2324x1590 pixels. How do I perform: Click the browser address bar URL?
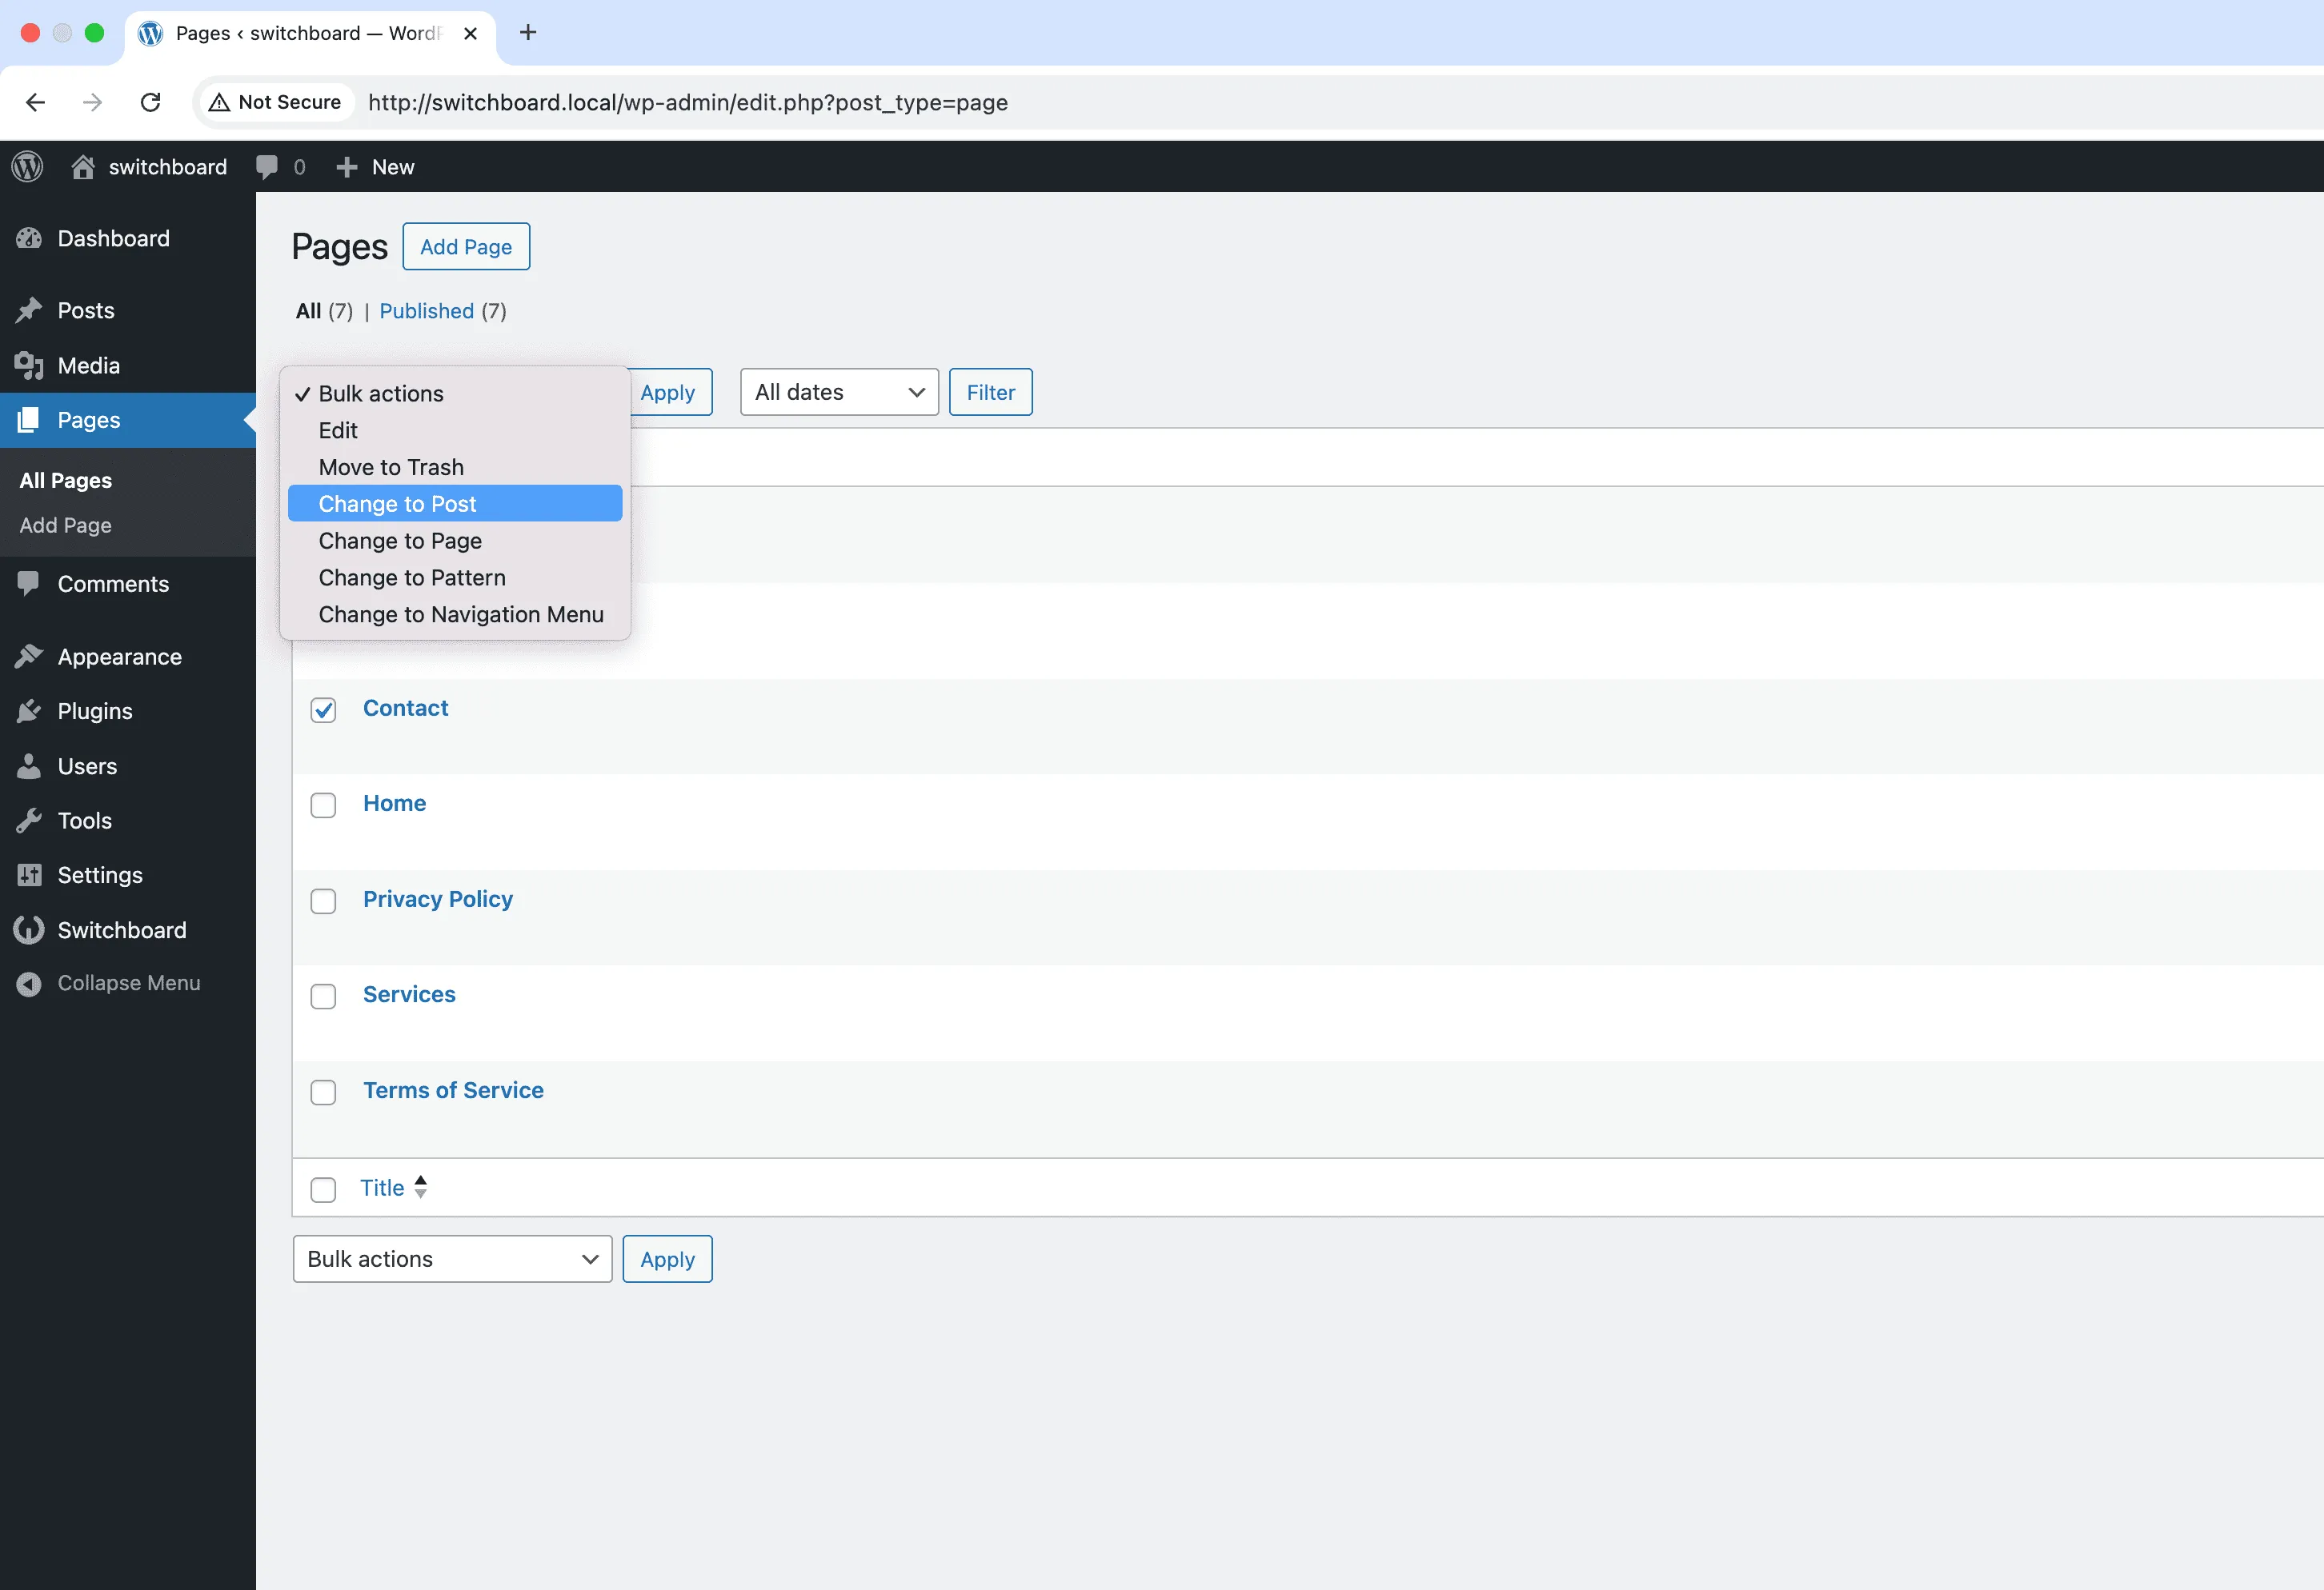pos(688,102)
